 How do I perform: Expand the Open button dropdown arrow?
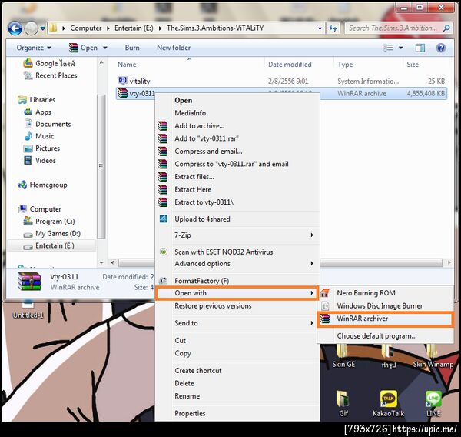pos(105,48)
